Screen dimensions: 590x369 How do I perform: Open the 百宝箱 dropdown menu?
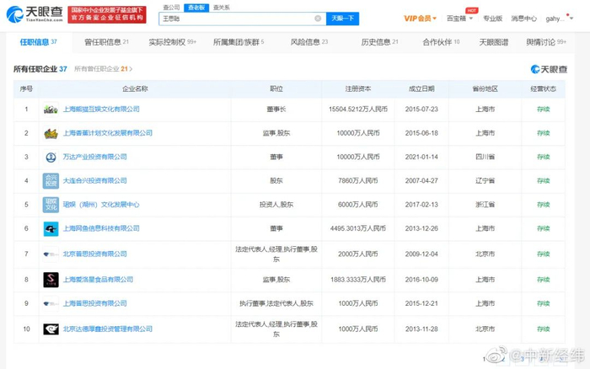[459, 19]
